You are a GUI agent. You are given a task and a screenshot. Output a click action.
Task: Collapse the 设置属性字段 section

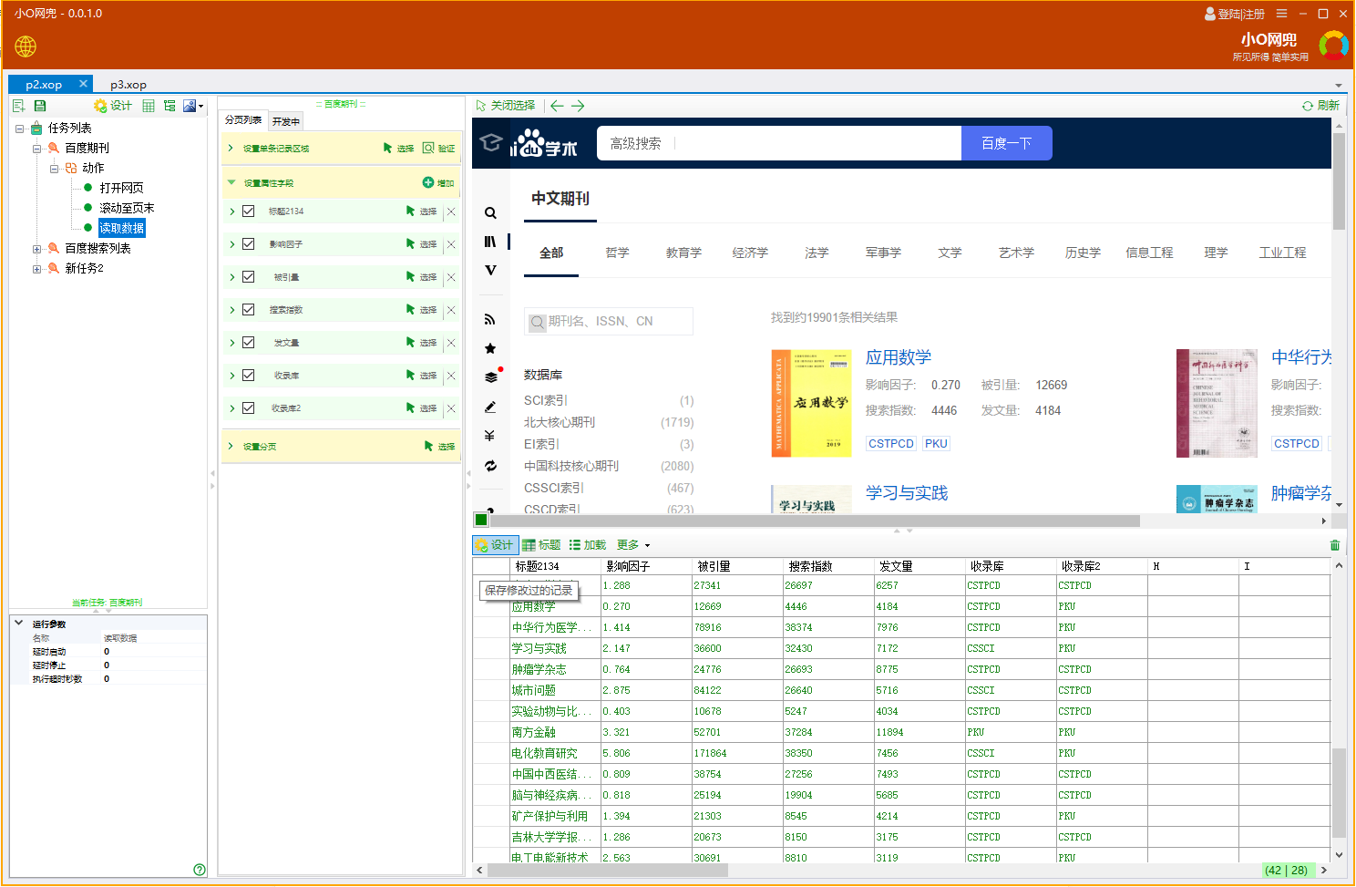tap(231, 183)
